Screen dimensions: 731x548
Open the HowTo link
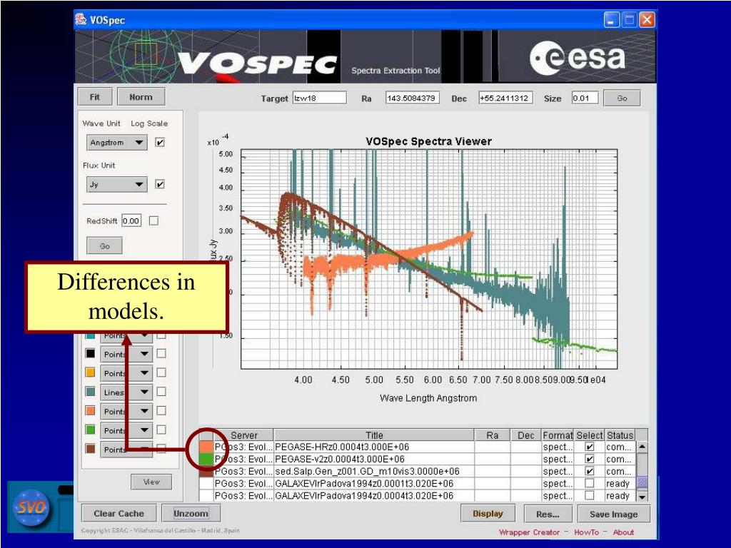pos(586,532)
